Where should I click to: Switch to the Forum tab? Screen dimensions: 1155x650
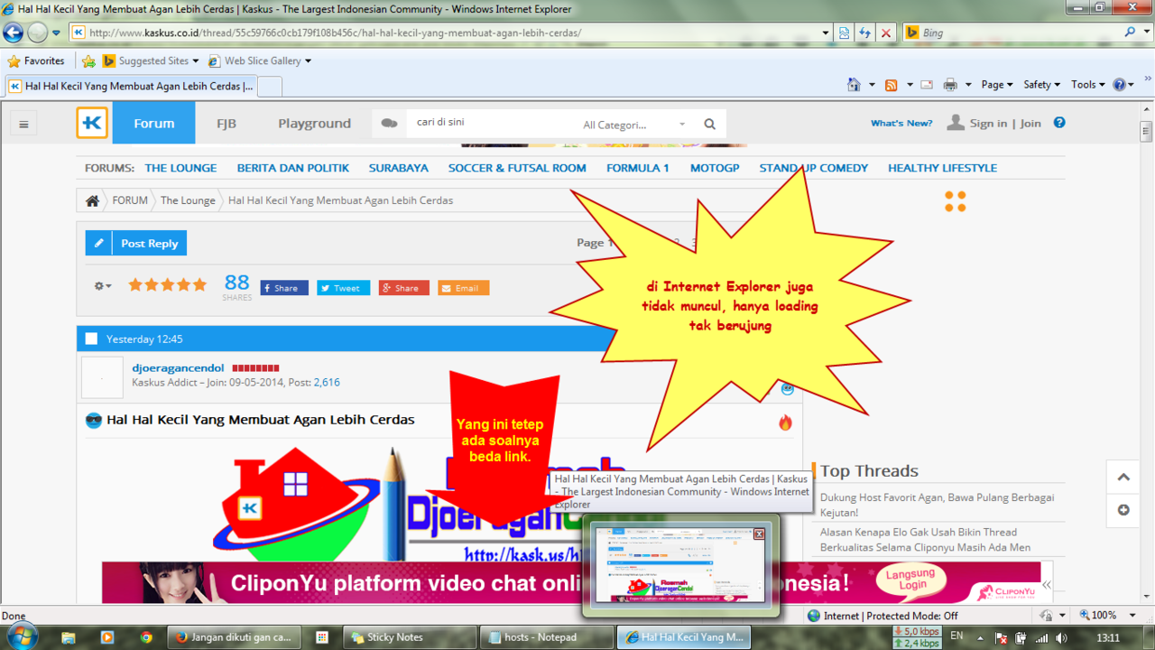click(x=153, y=123)
